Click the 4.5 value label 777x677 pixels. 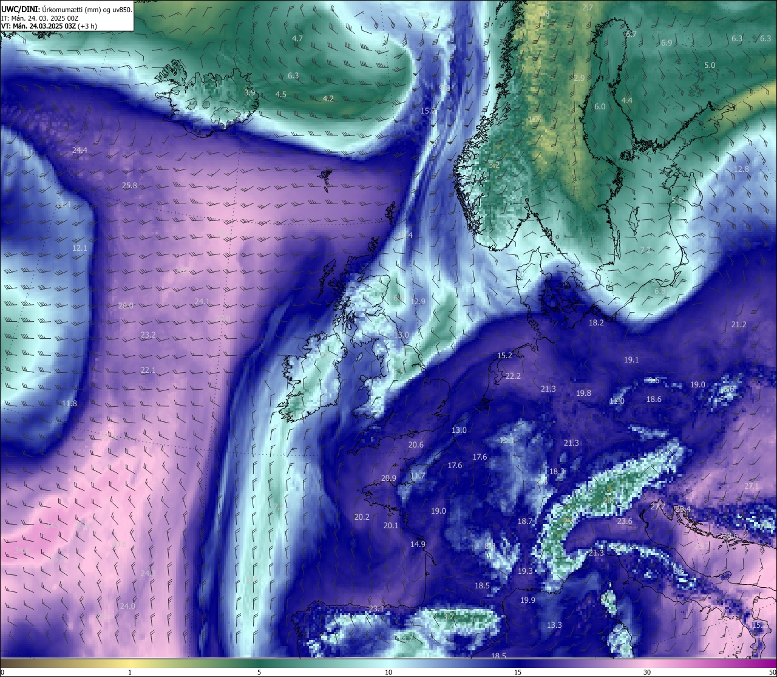pos(281,95)
